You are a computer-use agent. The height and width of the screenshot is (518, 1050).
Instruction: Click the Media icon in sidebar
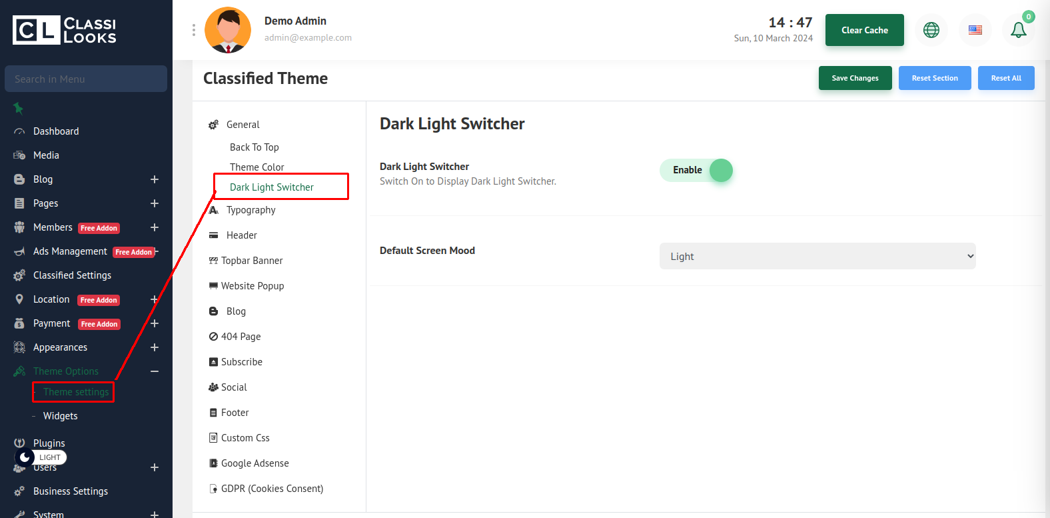[x=19, y=155]
